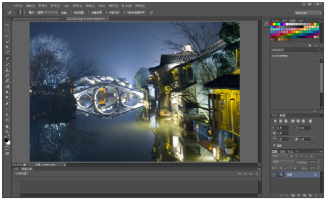Create a new layer group folder icon
This screenshot has width=327, height=201.
click(x=304, y=196)
